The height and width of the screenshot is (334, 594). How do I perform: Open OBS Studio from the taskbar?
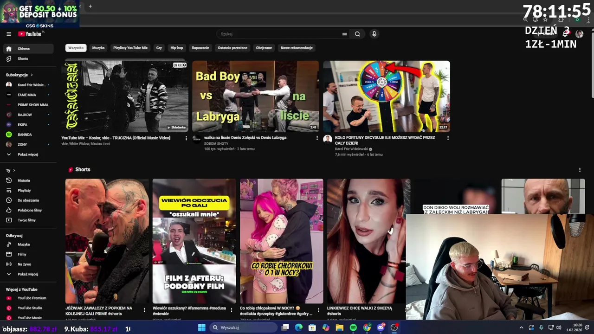pyautogui.click(x=394, y=328)
